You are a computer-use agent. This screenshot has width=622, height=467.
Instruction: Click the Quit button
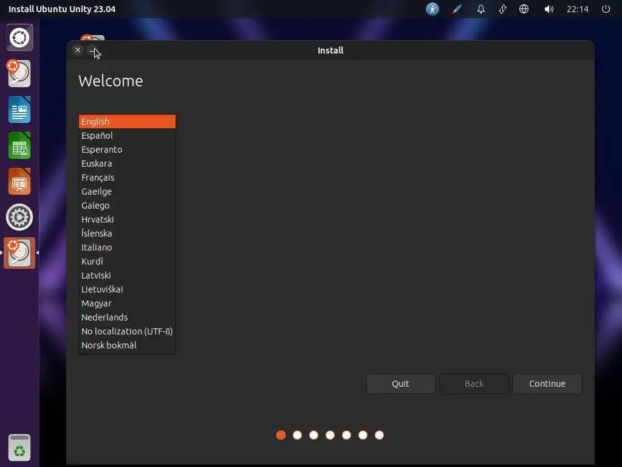pyautogui.click(x=400, y=384)
